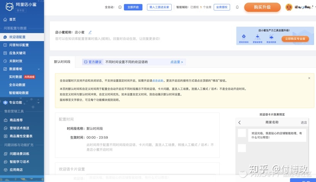Click the 官方建议 label icon
The height and width of the screenshot is (182, 316).
pos(86,62)
